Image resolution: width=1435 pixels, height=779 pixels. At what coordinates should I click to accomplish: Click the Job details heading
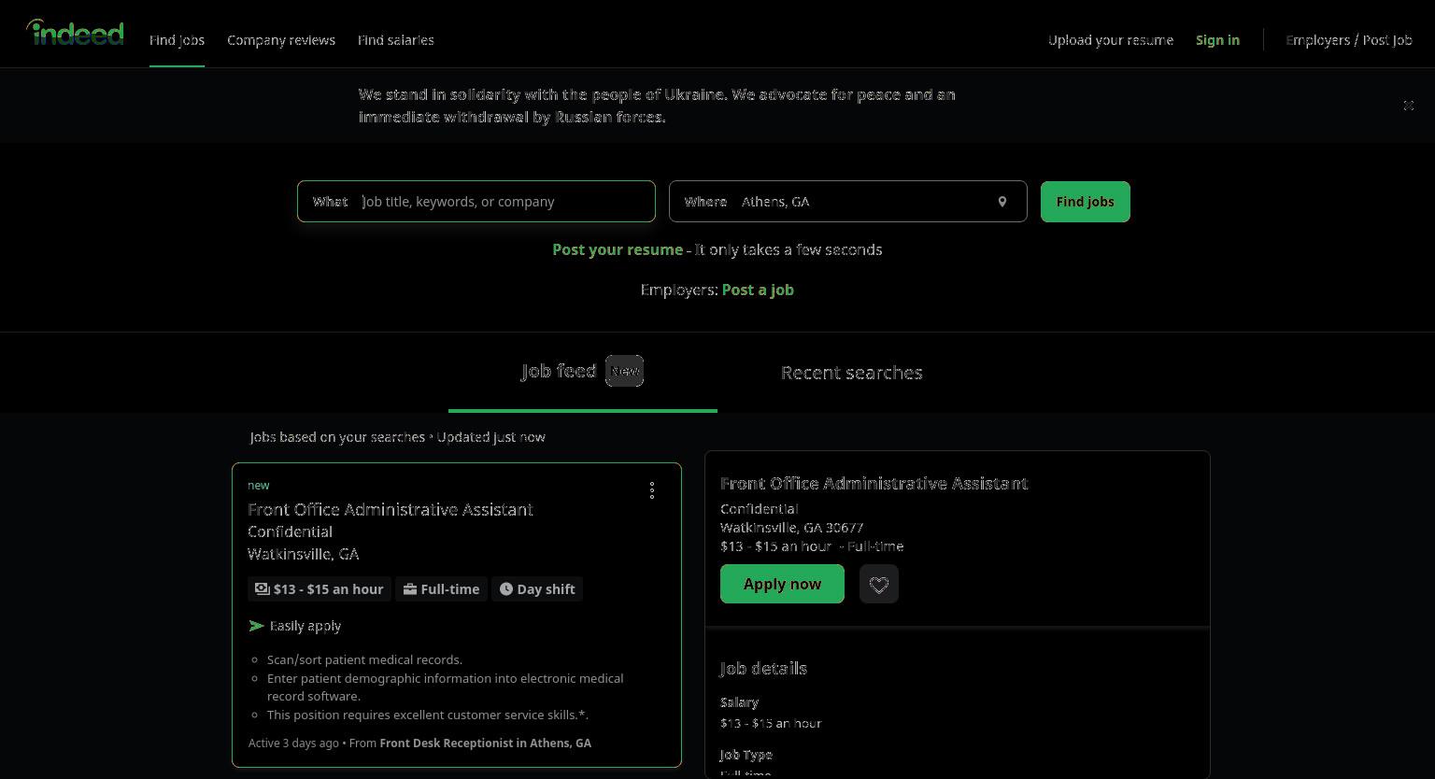763,669
